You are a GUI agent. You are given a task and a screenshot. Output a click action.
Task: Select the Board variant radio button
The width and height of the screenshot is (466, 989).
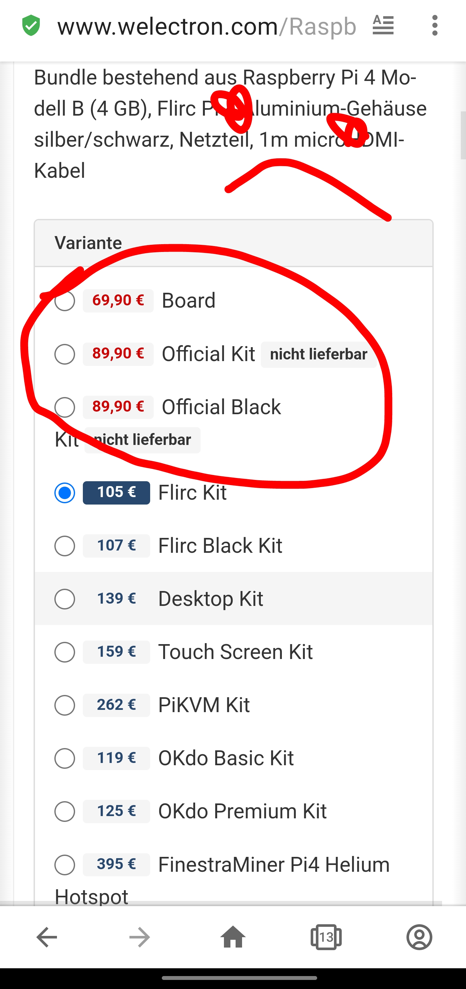point(65,301)
